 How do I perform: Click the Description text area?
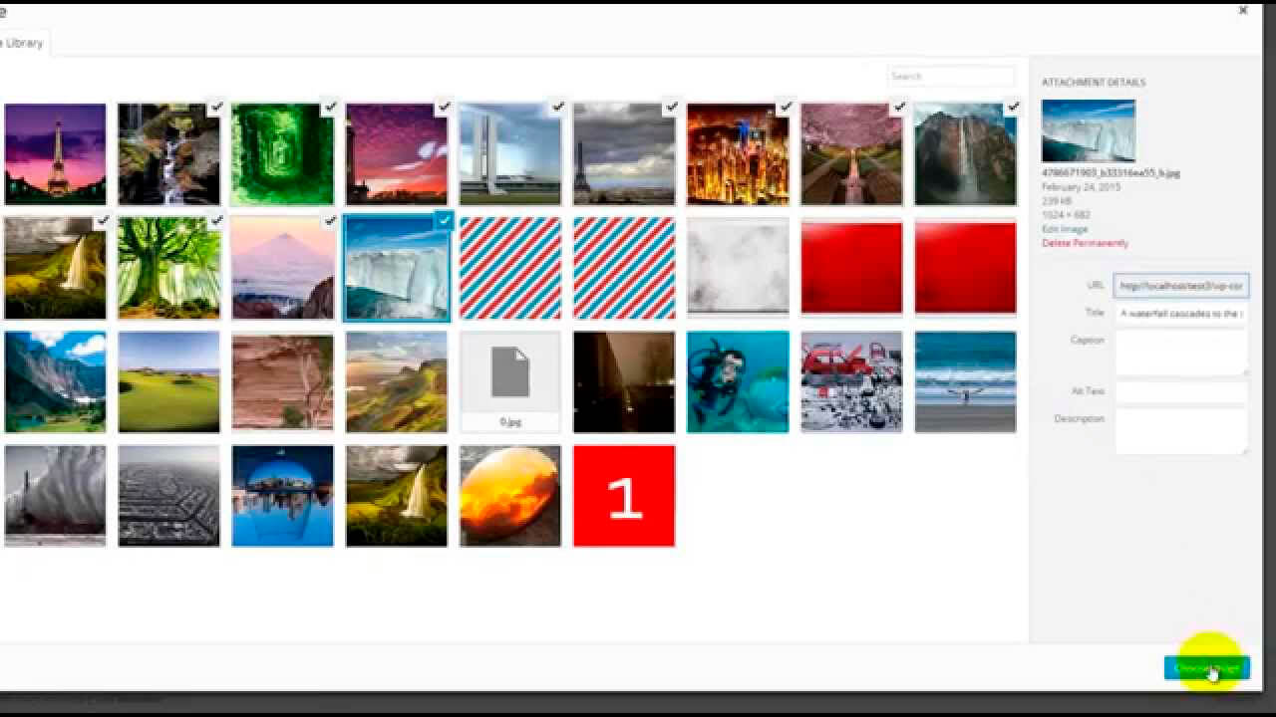click(1180, 430)
